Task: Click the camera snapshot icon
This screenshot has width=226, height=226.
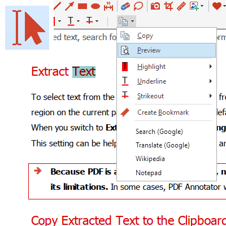Action: (155, 6)
